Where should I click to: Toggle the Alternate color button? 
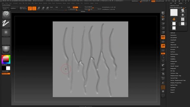(6, 73)
